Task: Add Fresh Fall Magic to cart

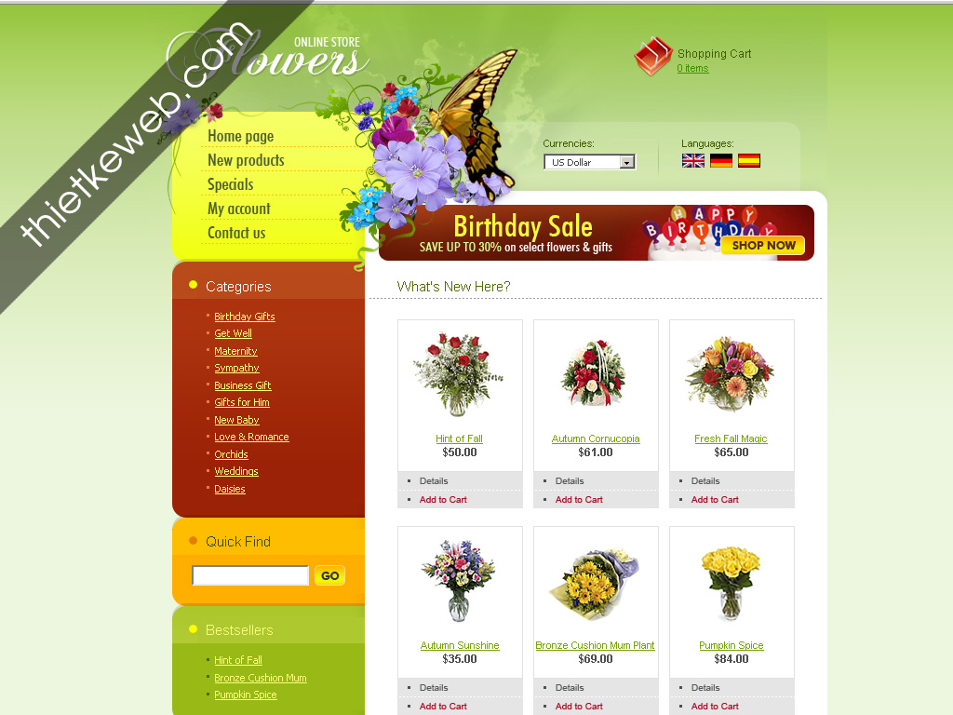Action: click(715, 499)
